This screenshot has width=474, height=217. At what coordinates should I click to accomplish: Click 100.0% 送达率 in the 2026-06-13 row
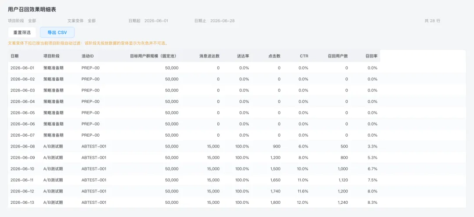242,202
